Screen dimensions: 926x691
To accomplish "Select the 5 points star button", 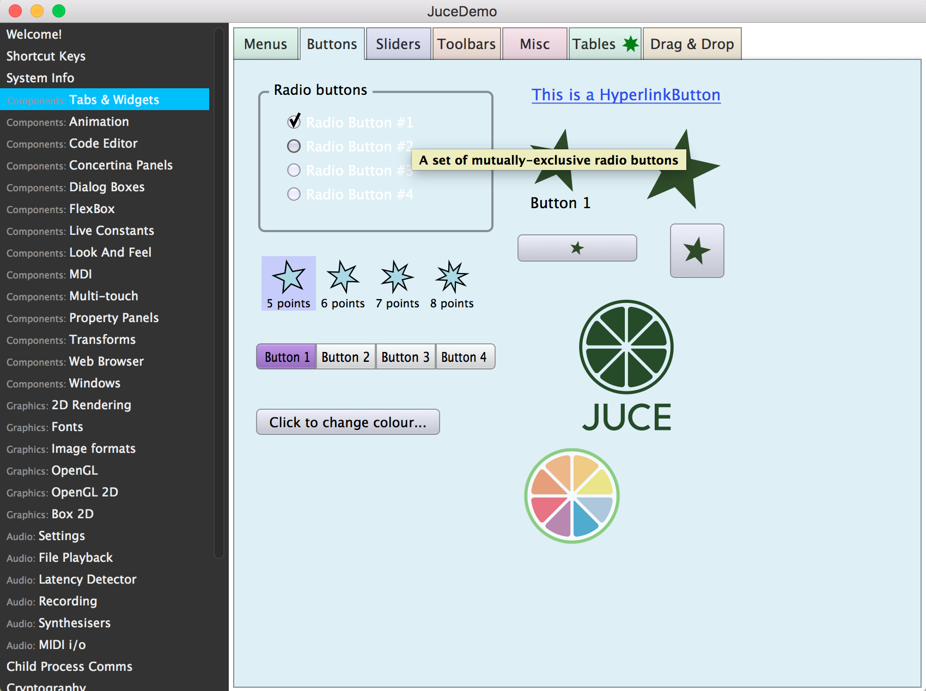I will pos(289,283).
